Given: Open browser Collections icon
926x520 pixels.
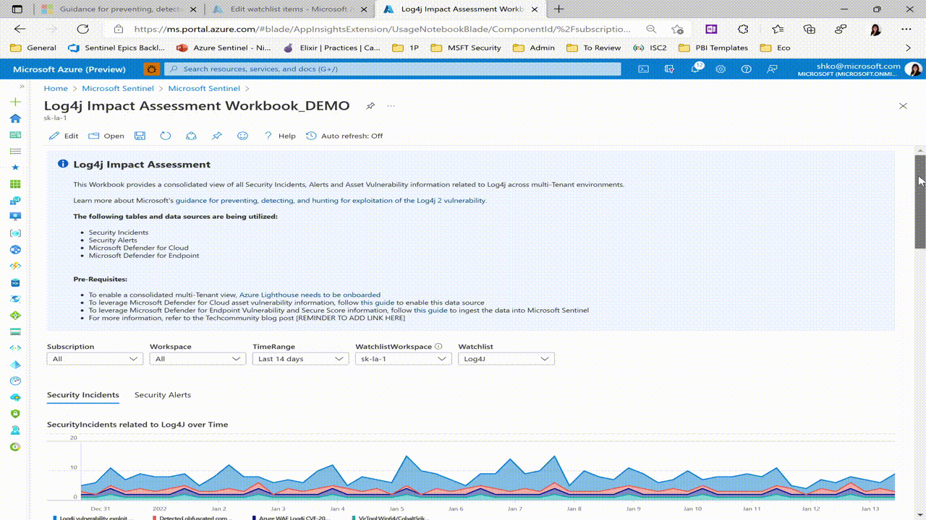Looking at the screenshot, I should tap(810, 30).
